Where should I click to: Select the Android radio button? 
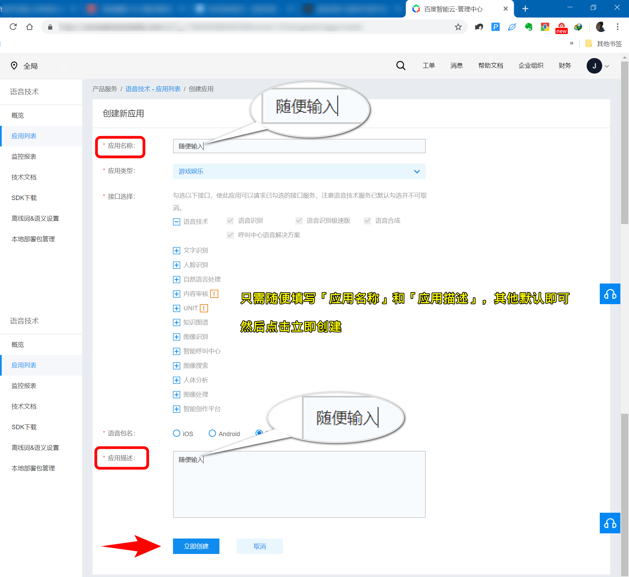212,433
